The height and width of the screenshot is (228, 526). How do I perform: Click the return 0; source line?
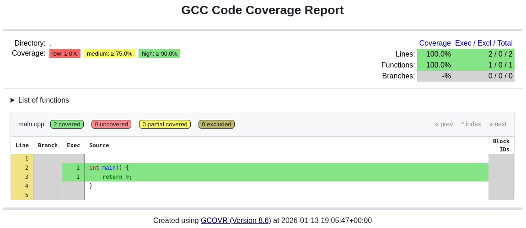click(x=286, y=176)
